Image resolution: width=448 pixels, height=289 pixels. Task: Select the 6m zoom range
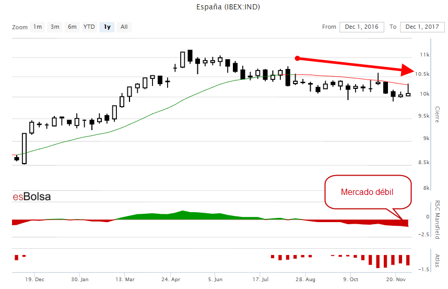point(72,27)
